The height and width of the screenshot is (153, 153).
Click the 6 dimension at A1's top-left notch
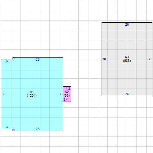tap(7, 61)
